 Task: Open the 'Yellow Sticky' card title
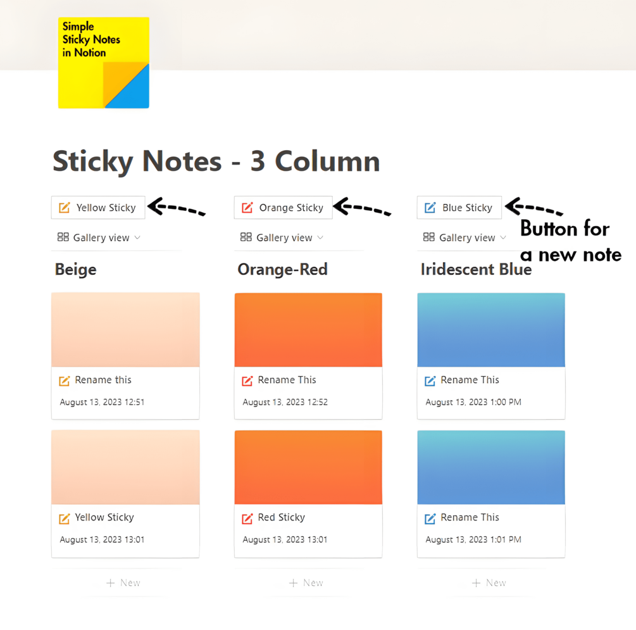click(x=104, y=517)
